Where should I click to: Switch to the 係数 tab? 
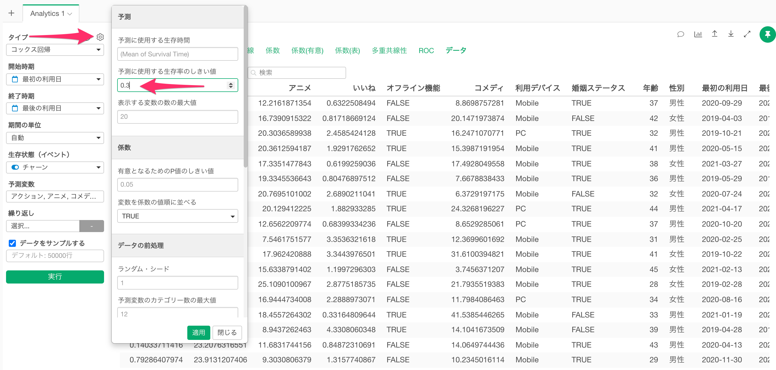coord(273,50)
